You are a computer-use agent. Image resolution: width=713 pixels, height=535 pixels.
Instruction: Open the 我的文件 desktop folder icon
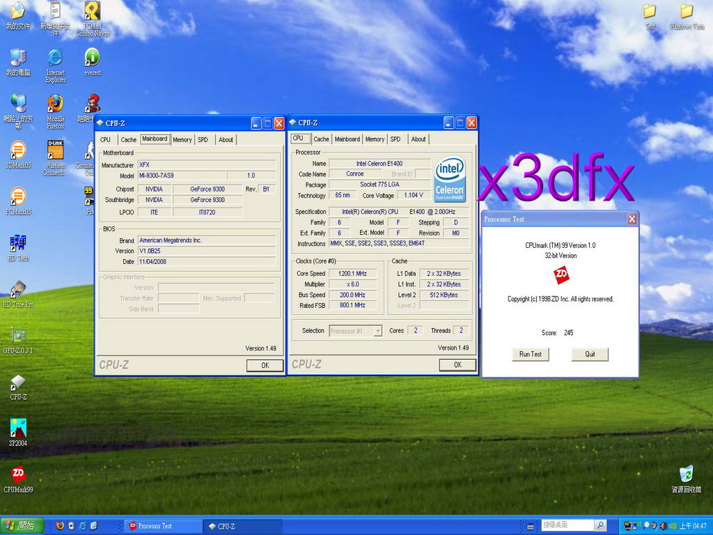(18, 15)
